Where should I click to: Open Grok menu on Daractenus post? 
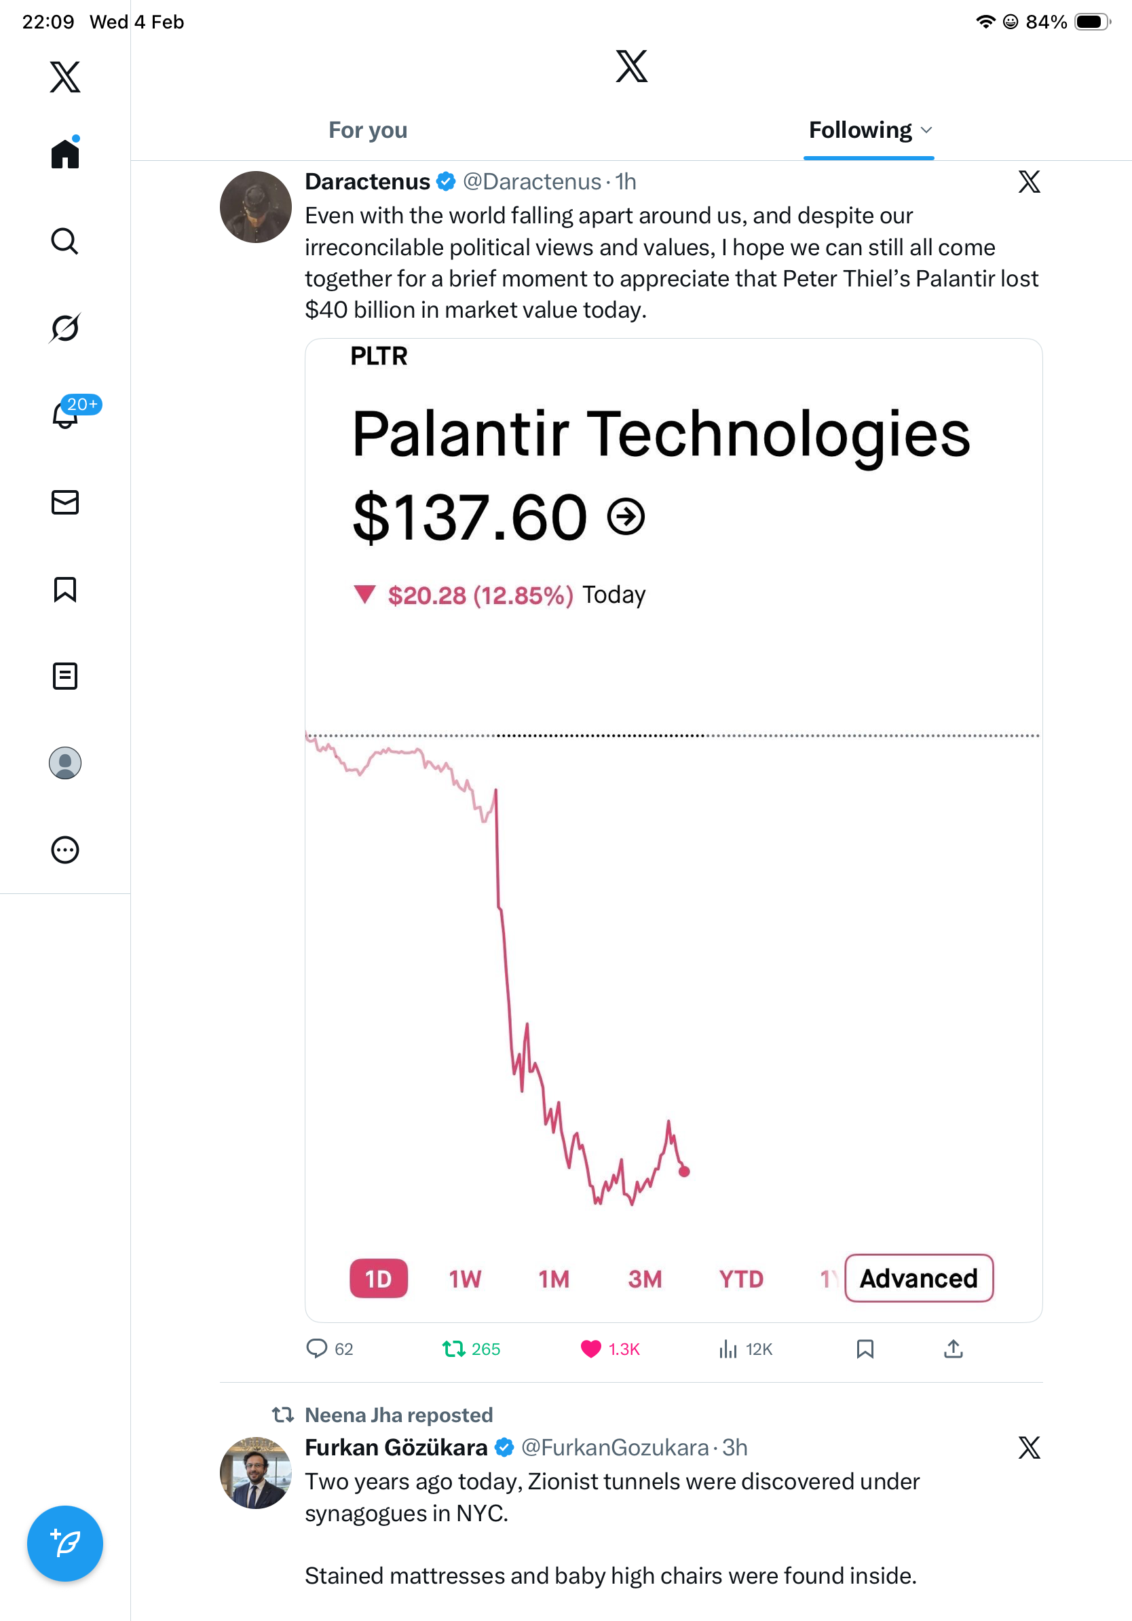click(1029, 182)
